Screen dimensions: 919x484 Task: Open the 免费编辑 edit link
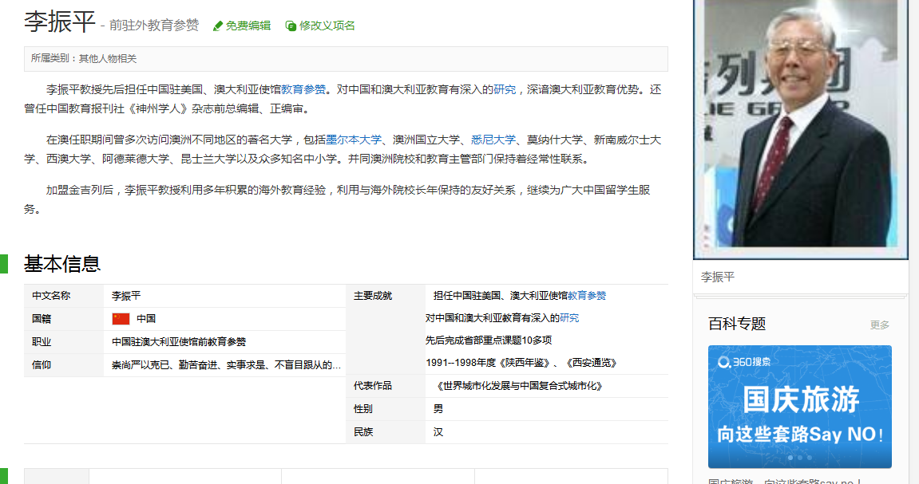click(x=248, y=26)
